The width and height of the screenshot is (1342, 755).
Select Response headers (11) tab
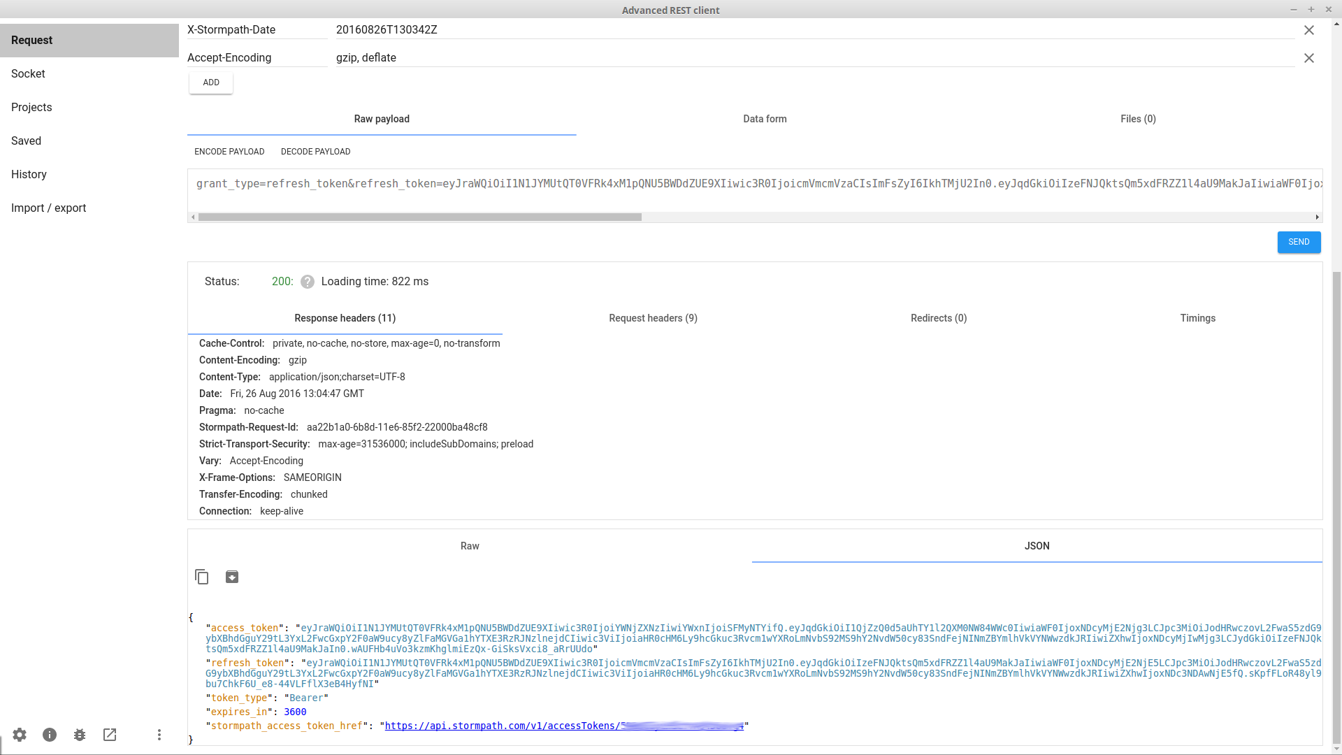coord(345,318)
